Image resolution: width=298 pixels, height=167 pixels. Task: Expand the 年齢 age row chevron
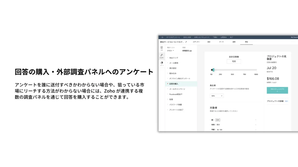(x=256, y=130)
